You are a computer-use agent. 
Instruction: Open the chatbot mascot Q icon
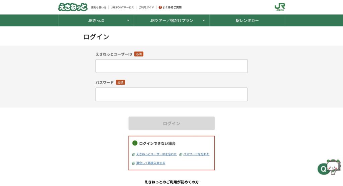[330, 167]
